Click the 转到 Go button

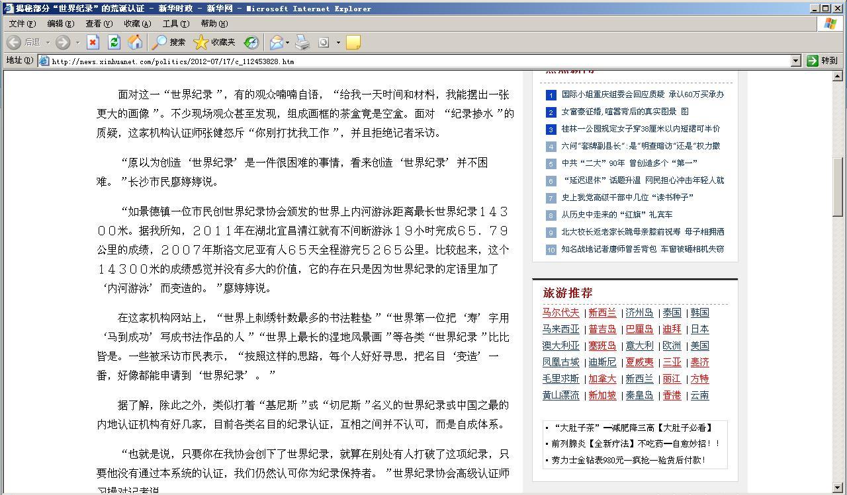tap(822, 61)
